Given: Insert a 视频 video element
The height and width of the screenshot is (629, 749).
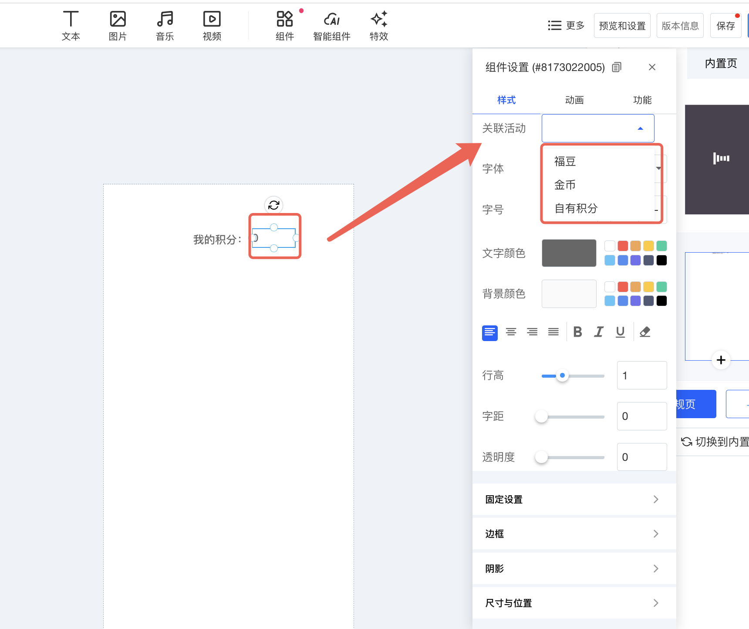Looking at the screenshot, I should click(x=212, y=26).
